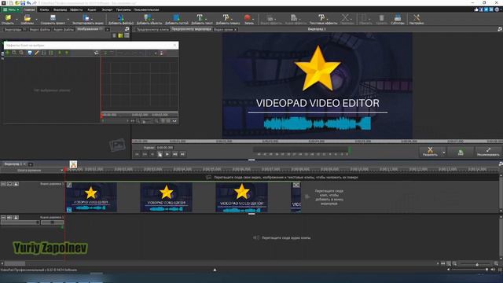Viewport: 503px width, 283px height.
Task: Click the Разделить split button
Action: tap(430, 152)
